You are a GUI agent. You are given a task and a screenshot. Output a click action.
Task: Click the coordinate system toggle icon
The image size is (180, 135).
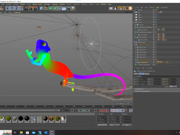(x=21, y=8)
